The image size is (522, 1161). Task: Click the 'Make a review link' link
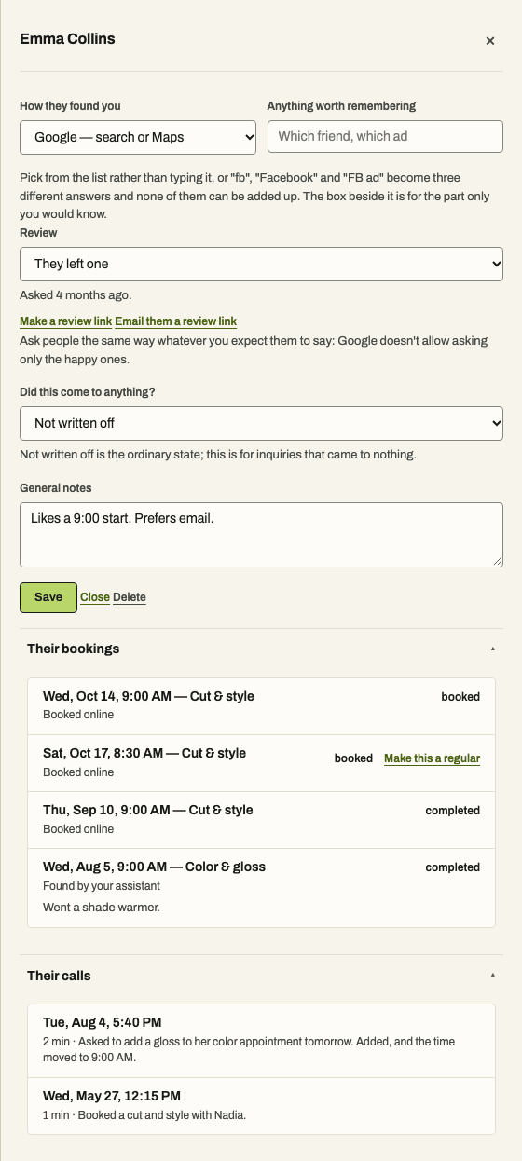pyautogui.click(x=65, y=321)
